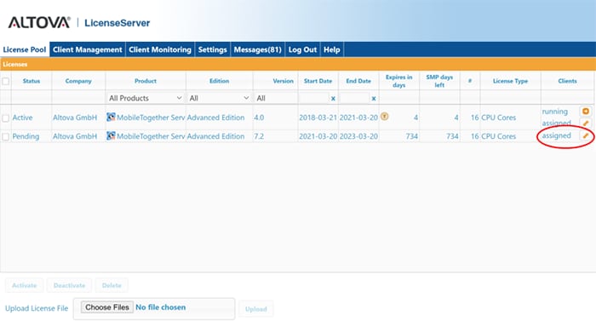The height and width of the screenshot is (321, 596).
Task: Toggle the select-all licenses checkbox
Action: tap(6, 81)
